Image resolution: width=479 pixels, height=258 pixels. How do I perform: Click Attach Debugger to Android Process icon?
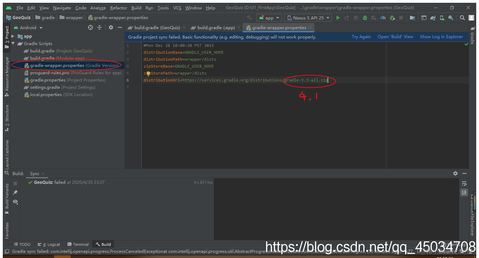click(x=392, y=18)
